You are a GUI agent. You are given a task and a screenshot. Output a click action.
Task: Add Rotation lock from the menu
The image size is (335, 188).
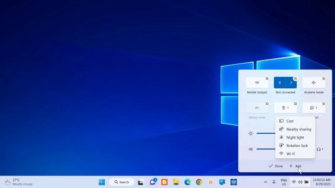click(x=295, y=146)
